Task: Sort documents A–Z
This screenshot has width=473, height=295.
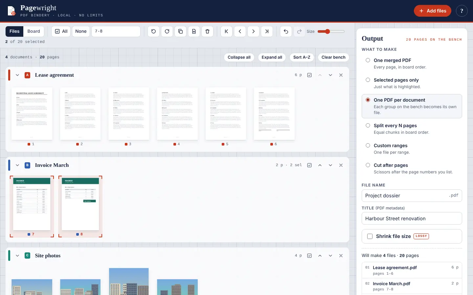Action: pyautogui.click(x=302, y=57)
